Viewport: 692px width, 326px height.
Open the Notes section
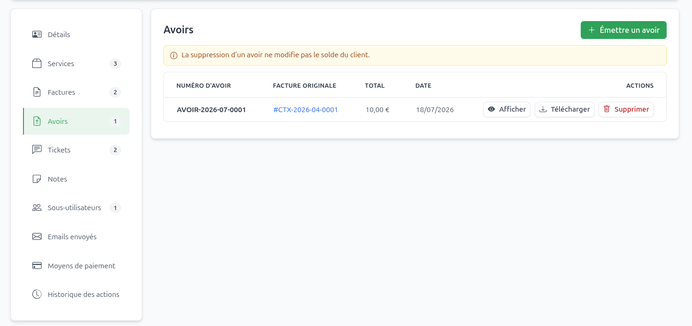[76, 179]
